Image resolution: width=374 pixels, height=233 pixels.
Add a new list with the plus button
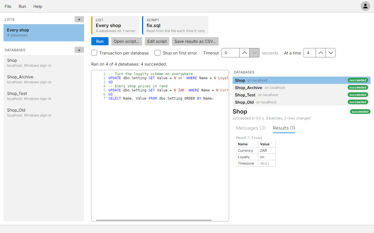coord(79,20)
